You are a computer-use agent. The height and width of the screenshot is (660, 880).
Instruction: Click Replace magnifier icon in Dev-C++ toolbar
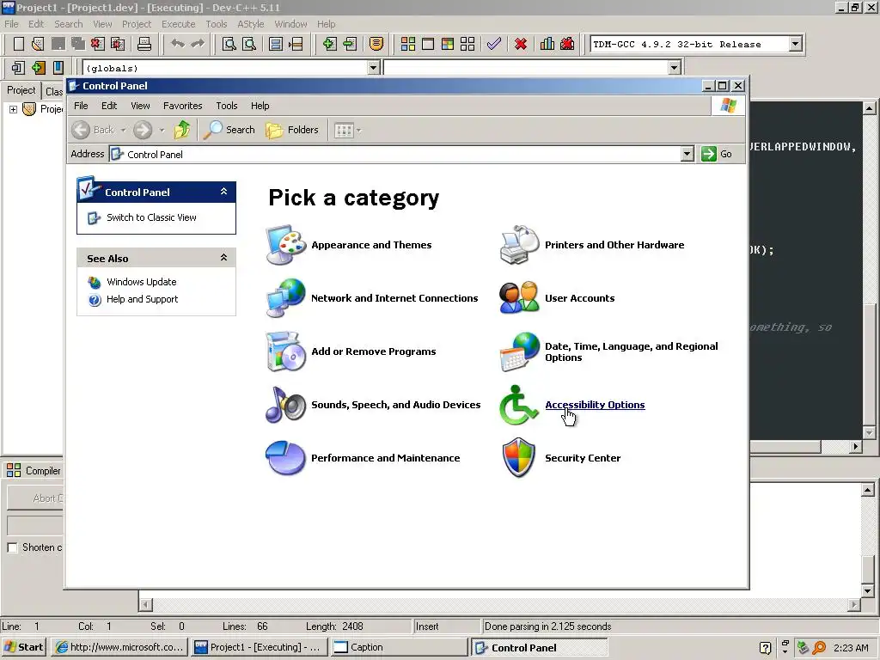(248, 44)
